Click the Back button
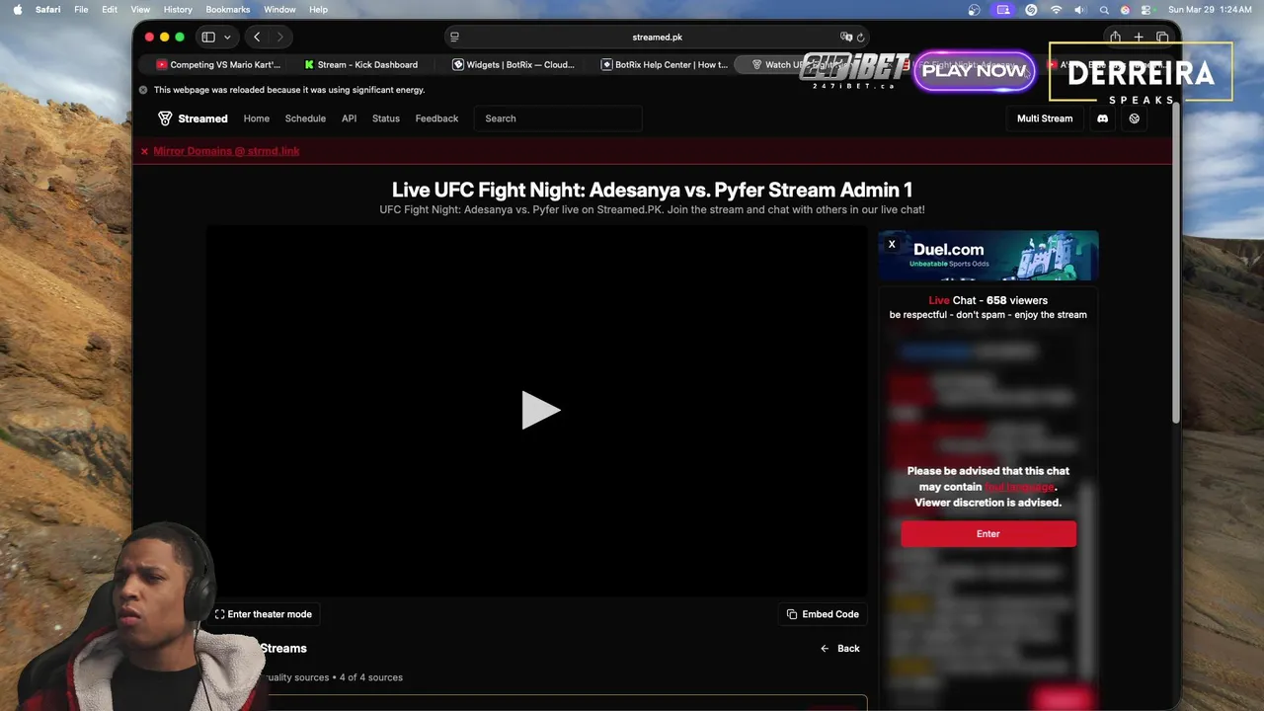Image resolution: width=1264 pixels, height=711 pixels. click(839, 649)
